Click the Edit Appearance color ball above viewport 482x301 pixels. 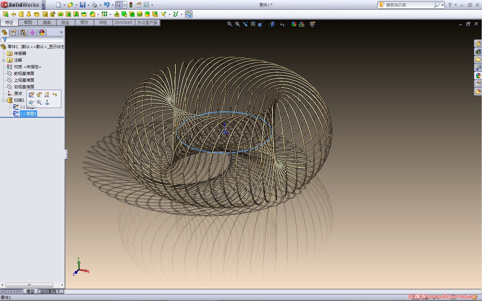point(294,24)
